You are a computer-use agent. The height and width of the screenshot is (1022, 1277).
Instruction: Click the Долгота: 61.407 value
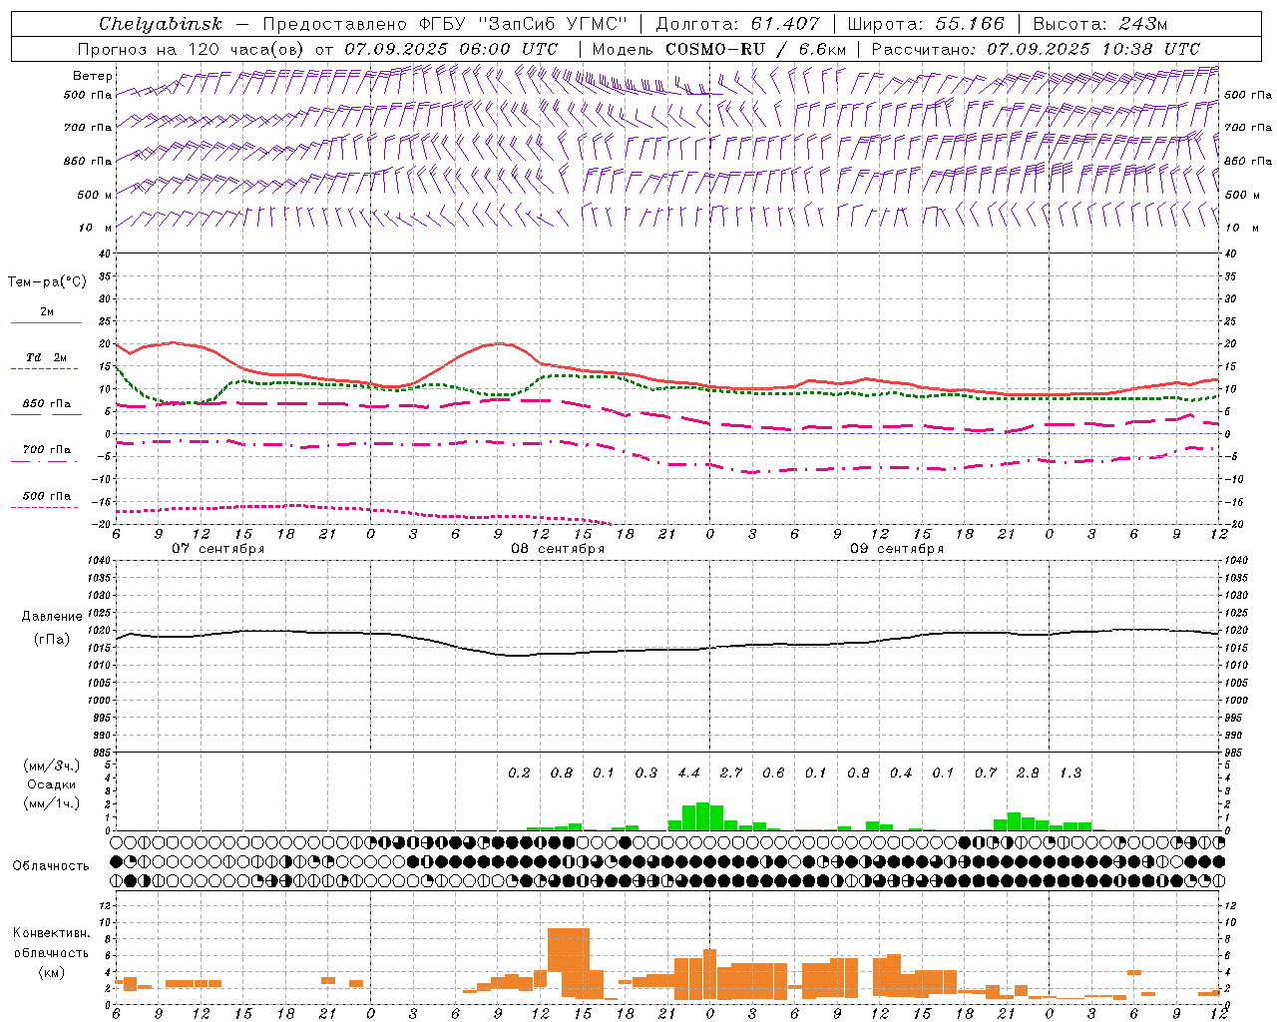[737, 24]
